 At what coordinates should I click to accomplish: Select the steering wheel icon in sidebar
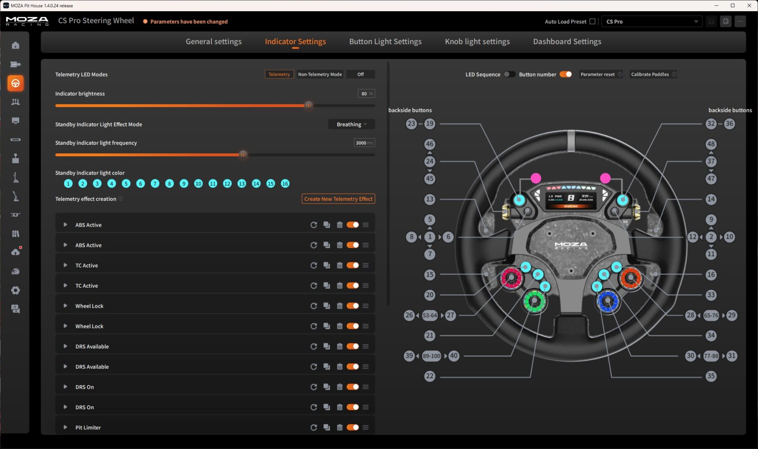(15, 83)
